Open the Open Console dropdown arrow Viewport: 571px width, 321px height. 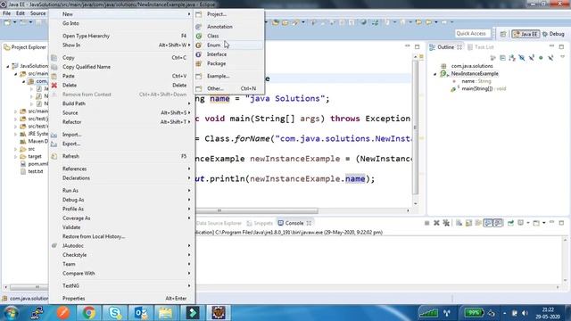tap(543, 223)
